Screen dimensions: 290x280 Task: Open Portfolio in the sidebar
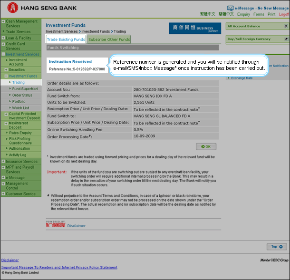click(19, 101)
